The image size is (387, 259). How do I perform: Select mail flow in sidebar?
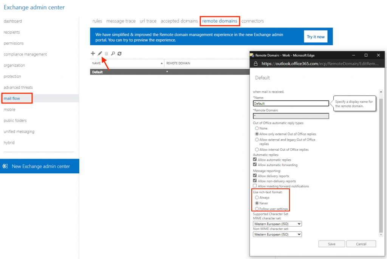(12, 99)
